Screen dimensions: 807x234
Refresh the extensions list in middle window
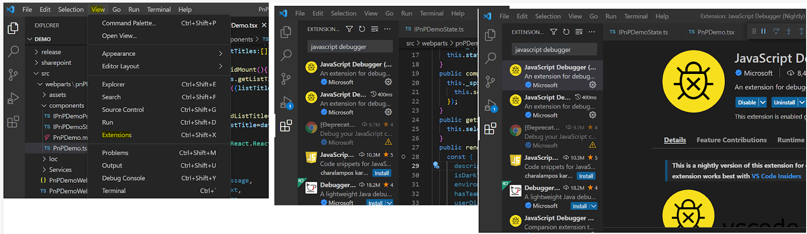tap(362, 29)
